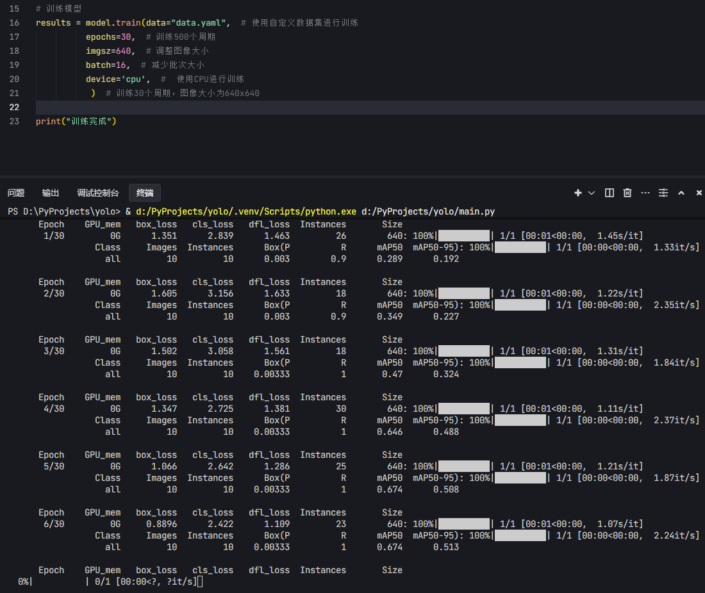Click the 终端 (Terminal) tab
The height and width of the screenshot is (593, 705).
coord(144,192)
